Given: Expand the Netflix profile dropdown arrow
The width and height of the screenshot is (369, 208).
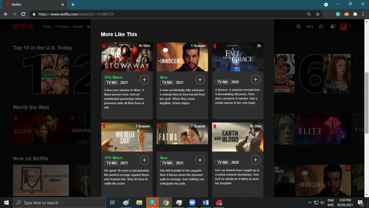Looking at the screenshot, I should coord(350,26).
